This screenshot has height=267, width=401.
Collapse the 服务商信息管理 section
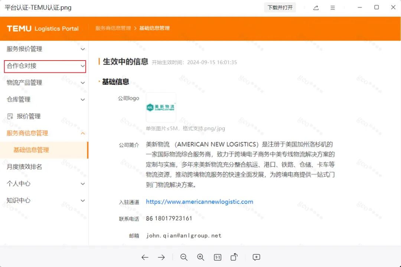pos(45,133)
